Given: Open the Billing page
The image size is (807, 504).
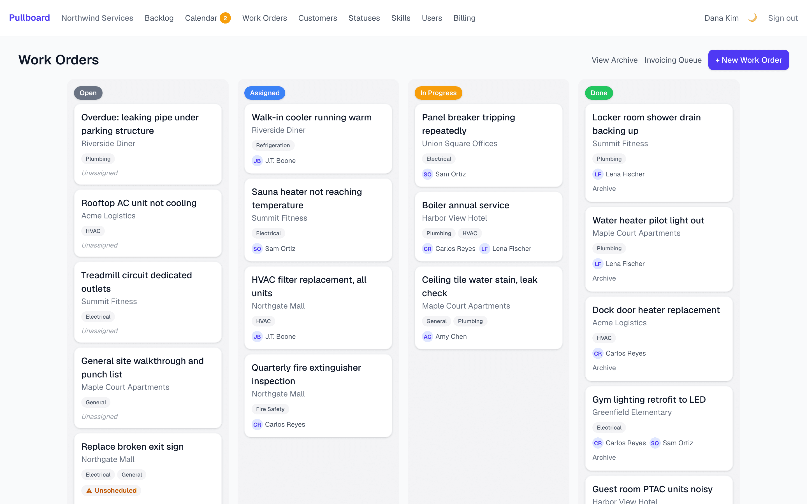Looking at the screenshot, I should pyautogui.click(x=465, y=18).
